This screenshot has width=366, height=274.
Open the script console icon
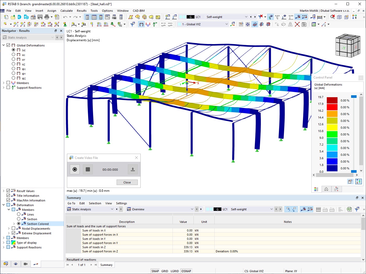(107, 17)
